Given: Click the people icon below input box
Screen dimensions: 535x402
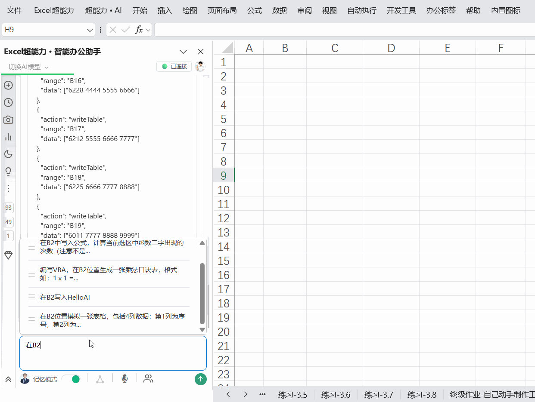Looking at the screenshot, I should pyautogui.click(x=148, y=379).
